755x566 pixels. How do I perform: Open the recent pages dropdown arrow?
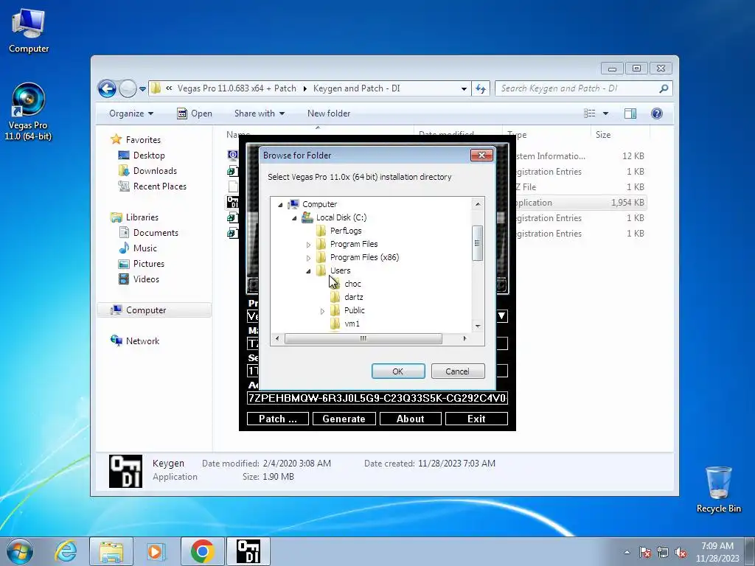point(142,89)
